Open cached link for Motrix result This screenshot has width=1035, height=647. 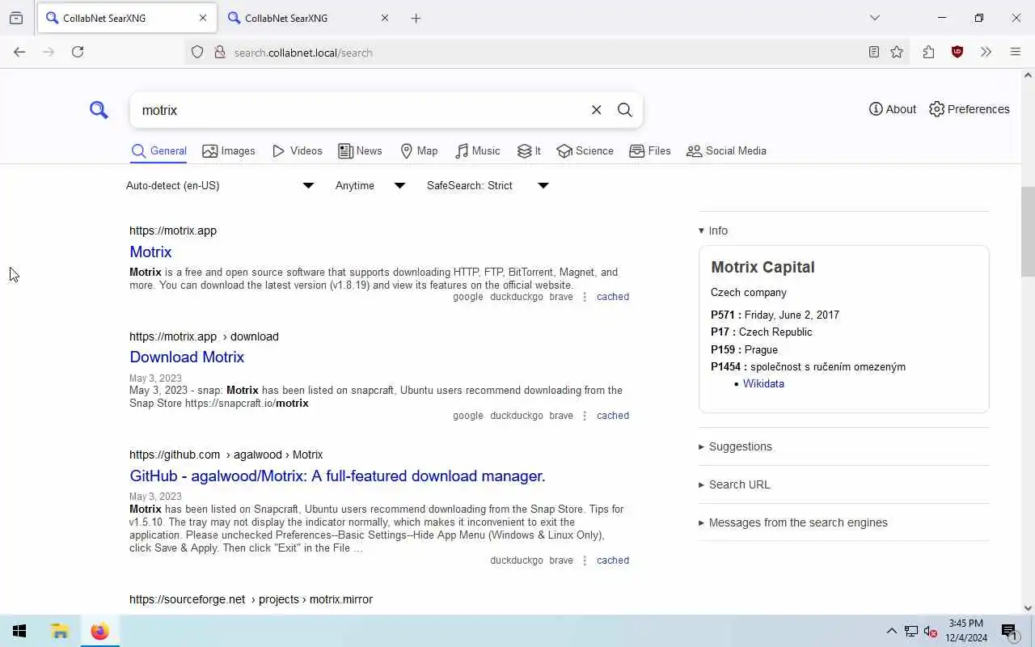pyautogui.click(x=613, y=297)
